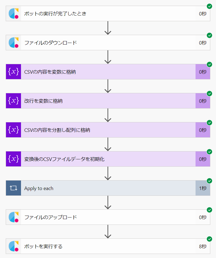Viewport: 216px width, 258px height.
Task: Open the ファイルのアップロード step title
Action: click(x=50, y=217)
